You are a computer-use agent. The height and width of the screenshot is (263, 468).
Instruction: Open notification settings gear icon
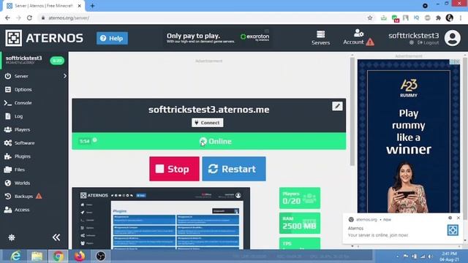click(x=450, y=218)
